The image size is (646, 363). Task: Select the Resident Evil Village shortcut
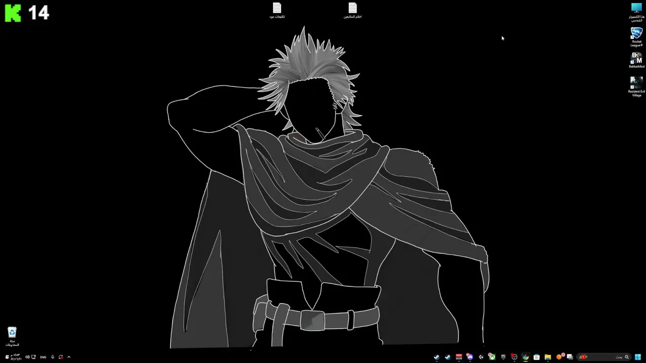(x=636, y=86)
